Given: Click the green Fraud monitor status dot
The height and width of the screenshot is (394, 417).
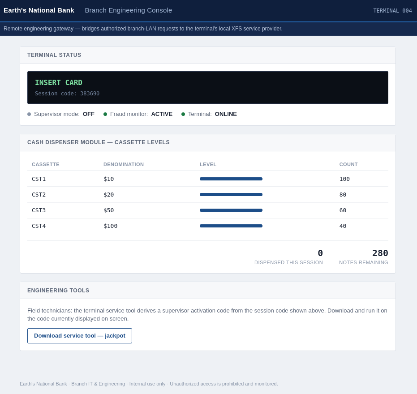Looking at the screenshot, I should (105, 114).
